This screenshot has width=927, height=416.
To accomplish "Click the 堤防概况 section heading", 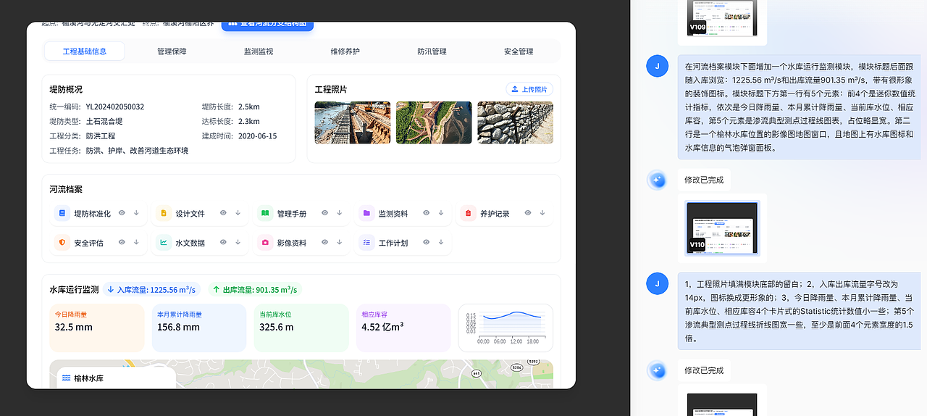I will tap(66, 89).
